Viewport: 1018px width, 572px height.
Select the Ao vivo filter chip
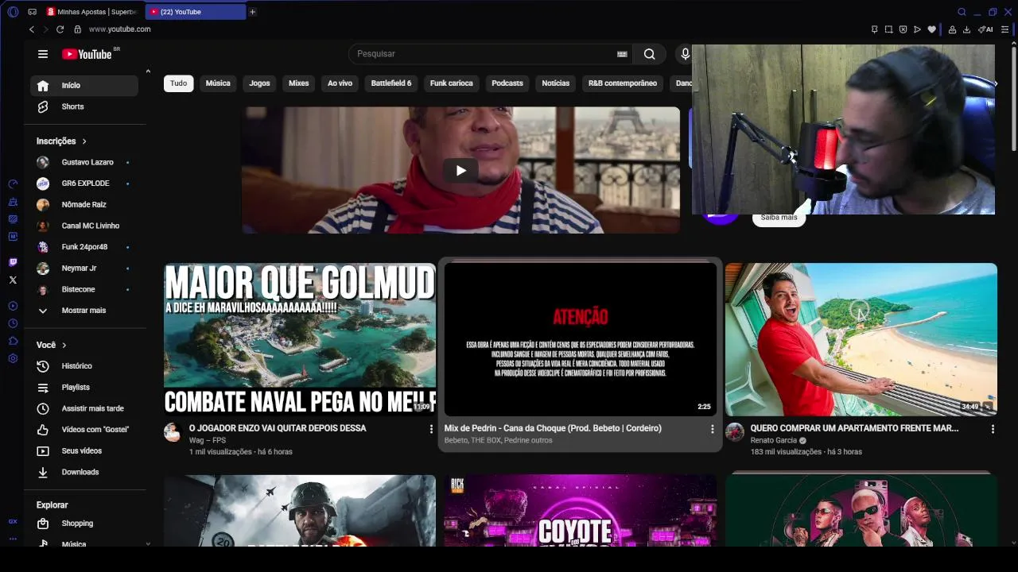[340, 83]
